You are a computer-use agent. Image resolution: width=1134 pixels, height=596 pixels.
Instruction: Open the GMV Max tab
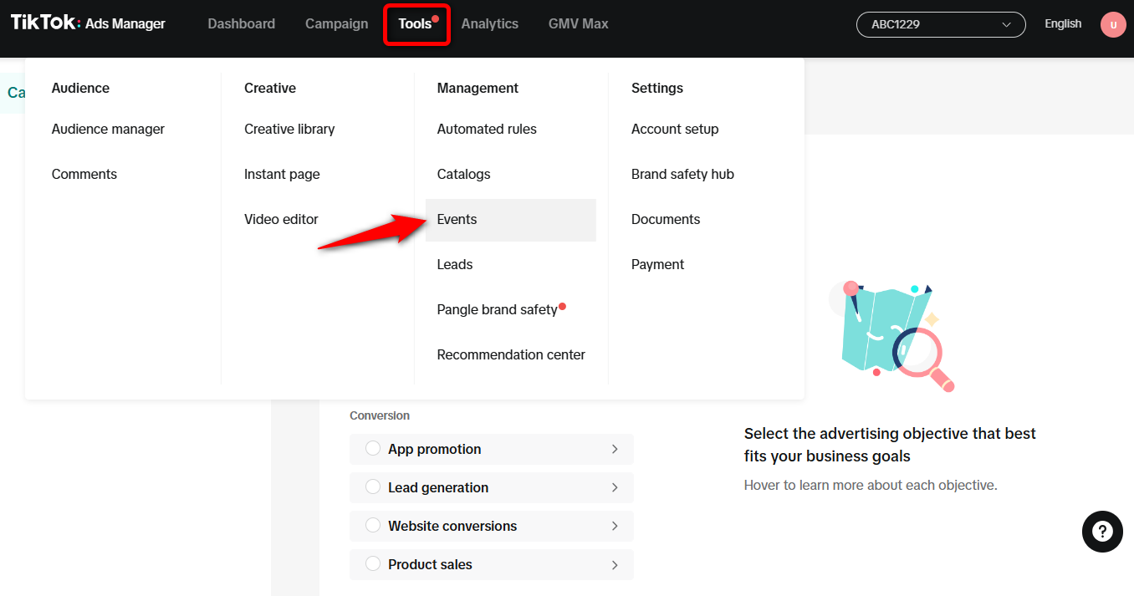click(x=578, y=23)
